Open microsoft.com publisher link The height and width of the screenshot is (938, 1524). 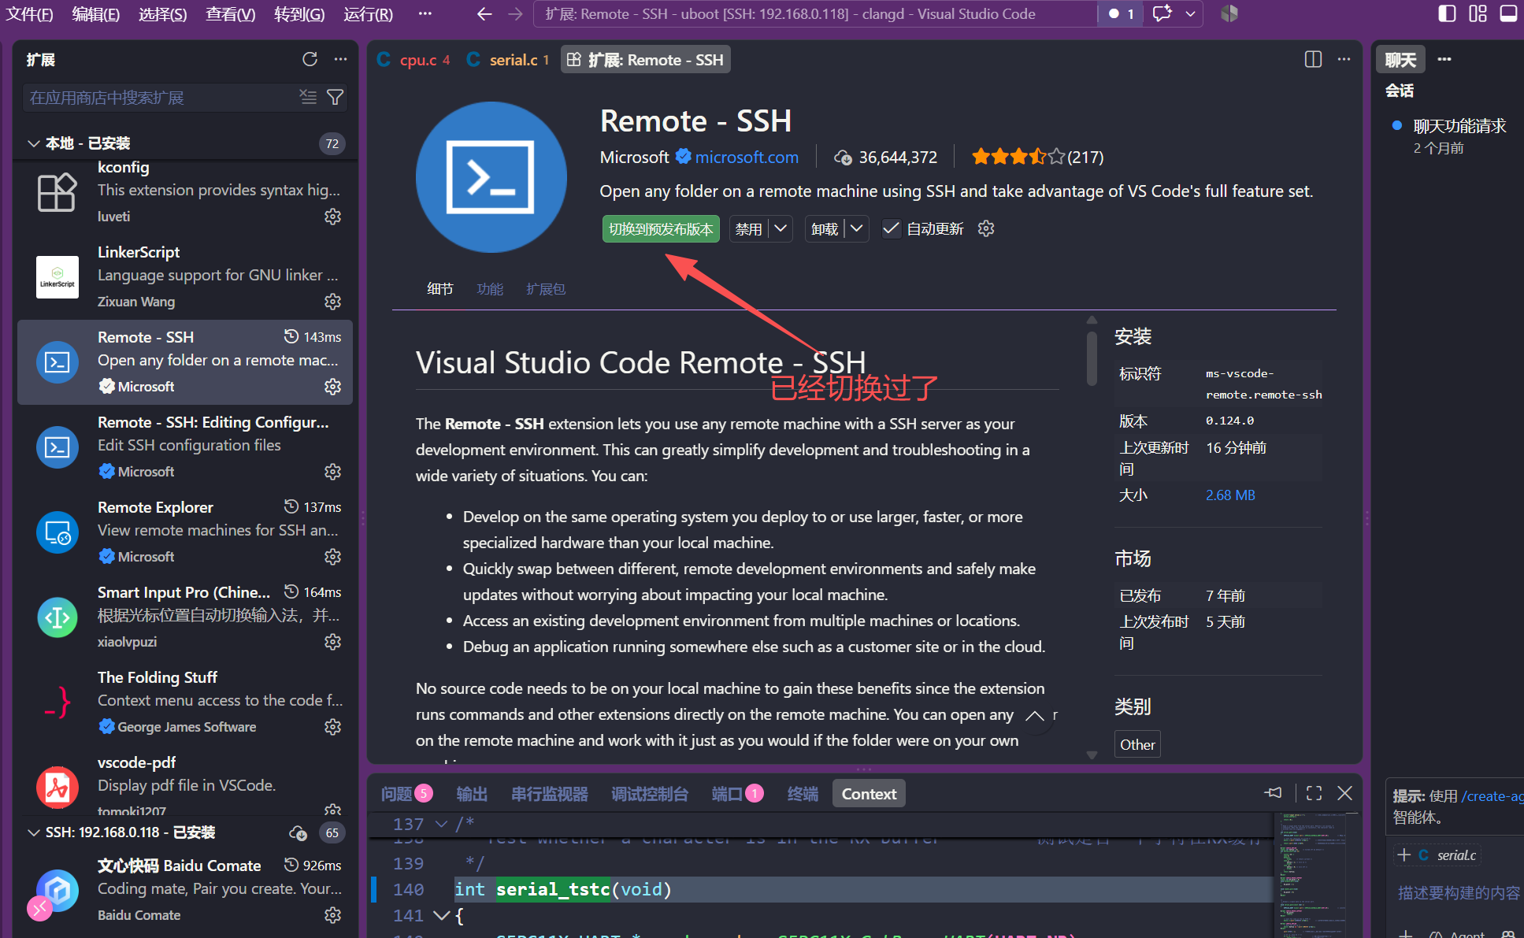(747, 157)
